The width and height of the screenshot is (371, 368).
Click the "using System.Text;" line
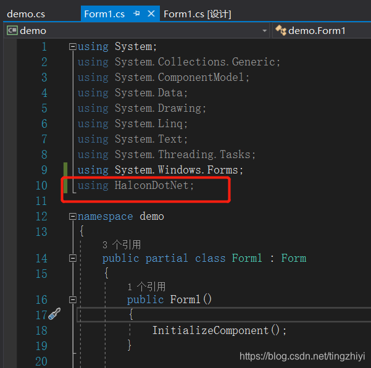[x=133, y=139]
